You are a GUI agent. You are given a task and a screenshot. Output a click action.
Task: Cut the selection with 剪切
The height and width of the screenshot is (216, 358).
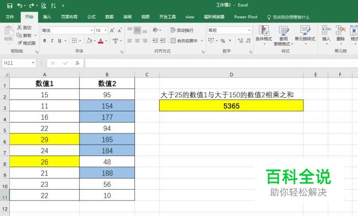pyautogui.click(x=24, y=28)
